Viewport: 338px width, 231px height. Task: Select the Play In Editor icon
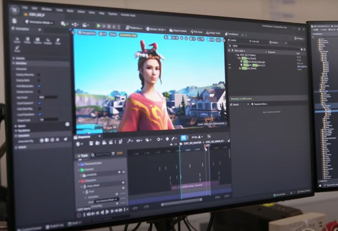(99, 26)
